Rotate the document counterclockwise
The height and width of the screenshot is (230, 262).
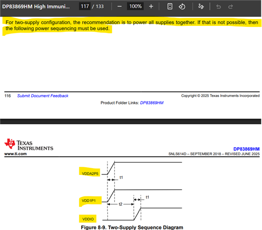tap(182, 7)
